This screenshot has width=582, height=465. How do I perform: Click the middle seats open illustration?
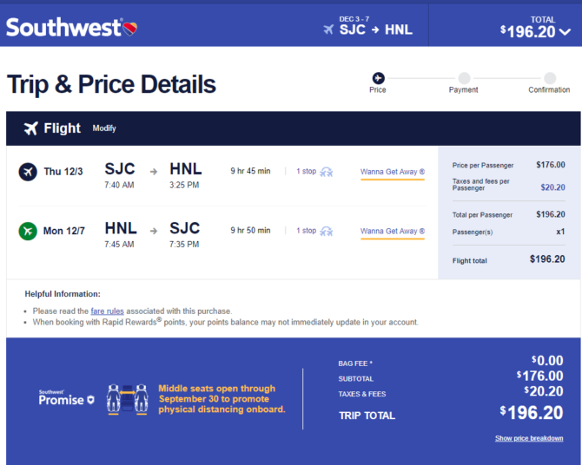pyautogui.click(x=128, y=399)
